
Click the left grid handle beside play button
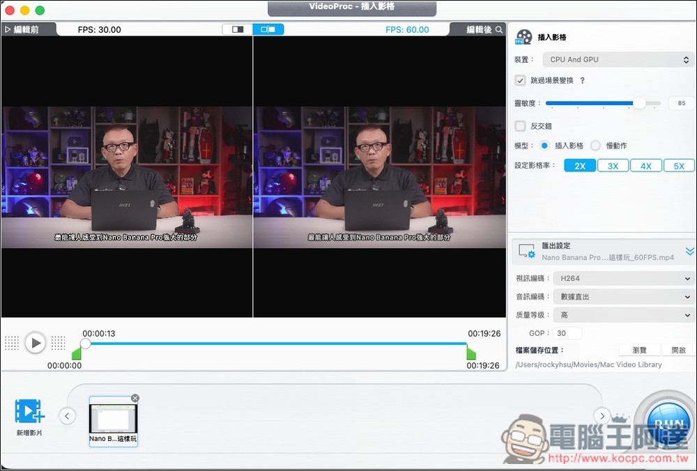point(11,342)
